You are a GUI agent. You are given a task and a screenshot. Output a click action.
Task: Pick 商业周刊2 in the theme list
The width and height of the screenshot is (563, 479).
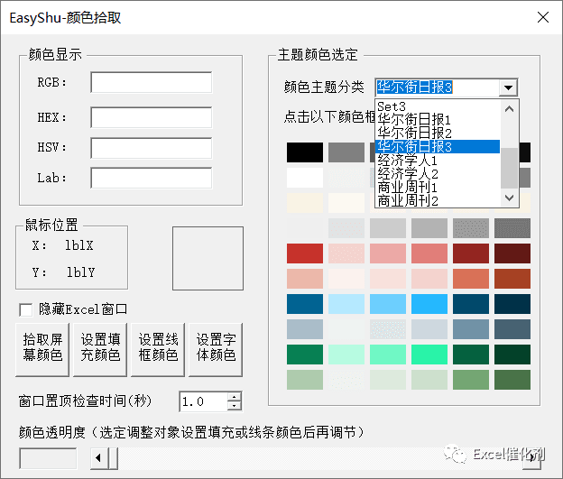click(438, 201)
